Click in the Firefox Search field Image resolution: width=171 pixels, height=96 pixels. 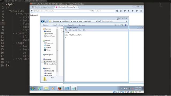(x=104, y=11)
